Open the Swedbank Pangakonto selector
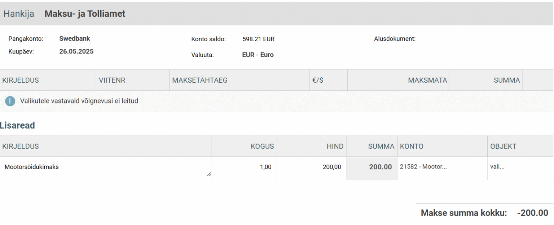This screenshot has width=554, height=225. tap(74, 38)
